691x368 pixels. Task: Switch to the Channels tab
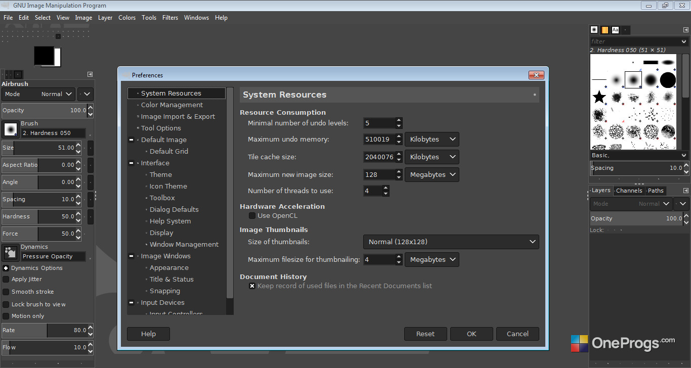click(x=629, y=191)
